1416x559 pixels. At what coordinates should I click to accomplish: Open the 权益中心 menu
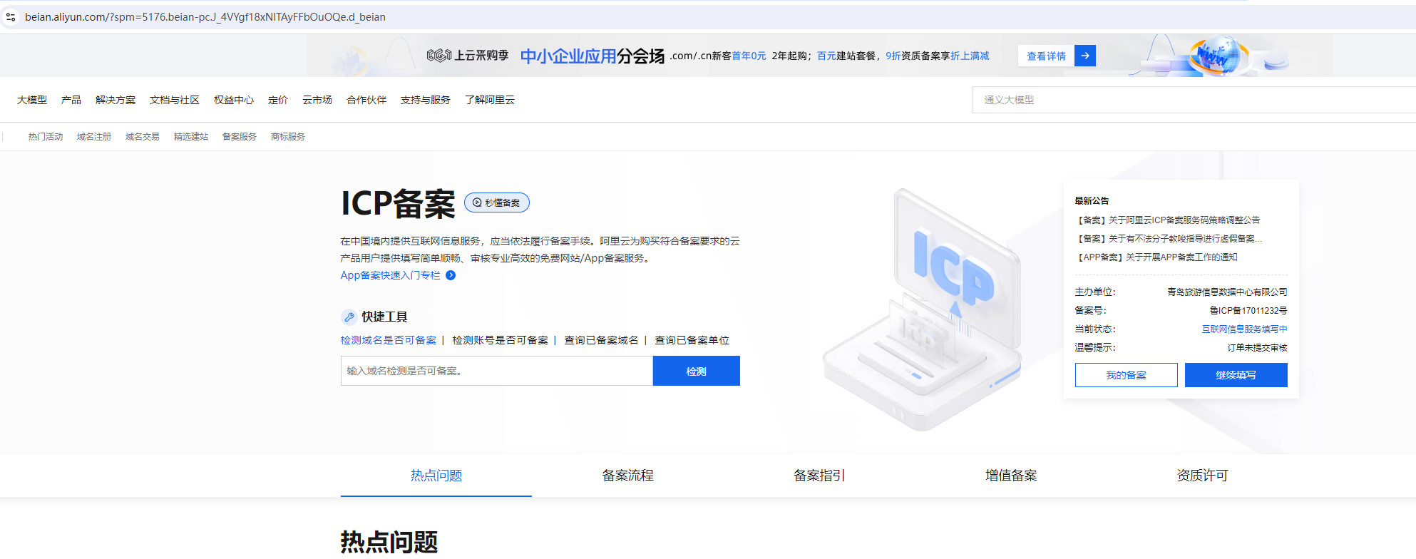234,100
